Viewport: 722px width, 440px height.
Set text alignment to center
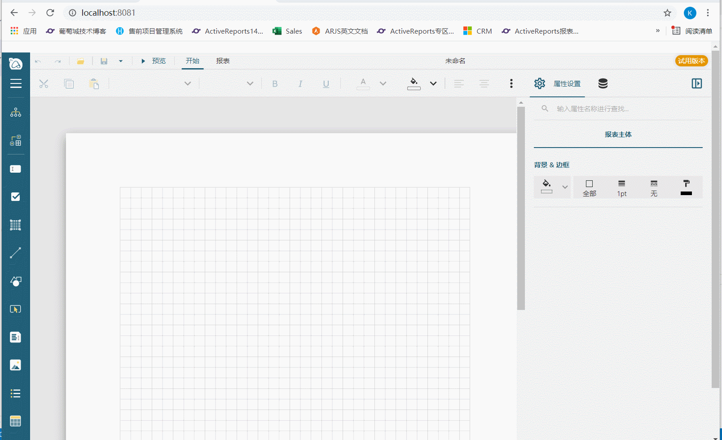click(x=484, y=83)
